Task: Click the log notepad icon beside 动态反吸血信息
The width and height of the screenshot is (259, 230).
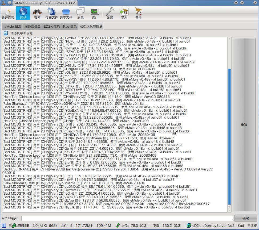Action: [x=6, y=33]
